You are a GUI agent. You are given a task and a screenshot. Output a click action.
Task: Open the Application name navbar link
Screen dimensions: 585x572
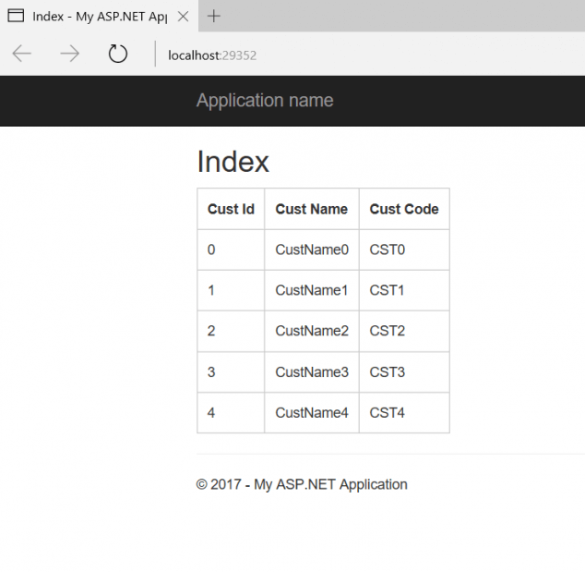click(265, 101)
